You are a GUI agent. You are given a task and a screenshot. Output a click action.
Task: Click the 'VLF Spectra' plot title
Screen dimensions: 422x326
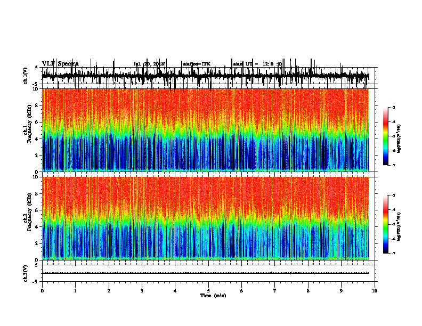[x=60, y=64]
